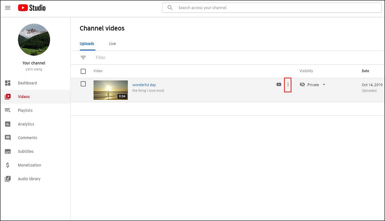385x221 pixels.
Task: Open the three-dot options menu
Action: point(288,85)
